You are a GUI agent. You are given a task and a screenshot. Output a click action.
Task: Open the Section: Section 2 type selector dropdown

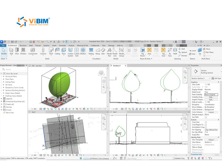(201, 78)
